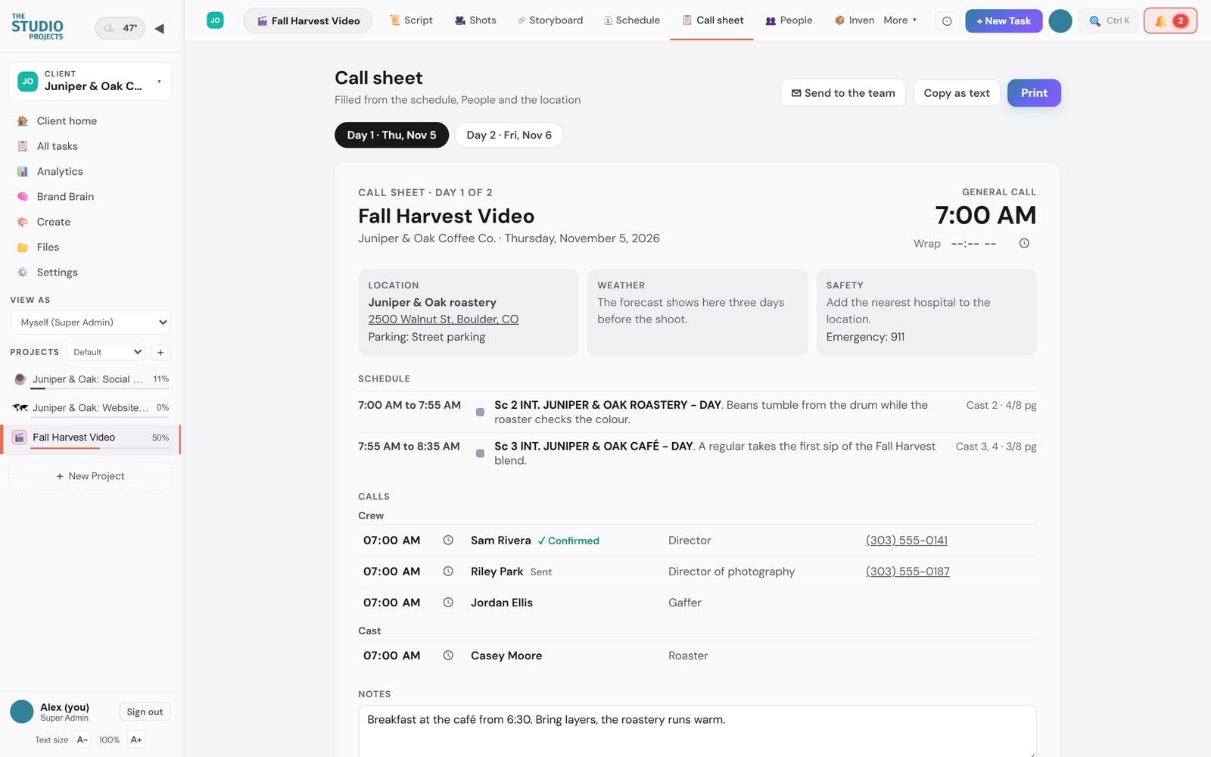Toggle status marker for Scene 3 row
This screenshot has width=1211, height=757.
(x=480, y=453)
